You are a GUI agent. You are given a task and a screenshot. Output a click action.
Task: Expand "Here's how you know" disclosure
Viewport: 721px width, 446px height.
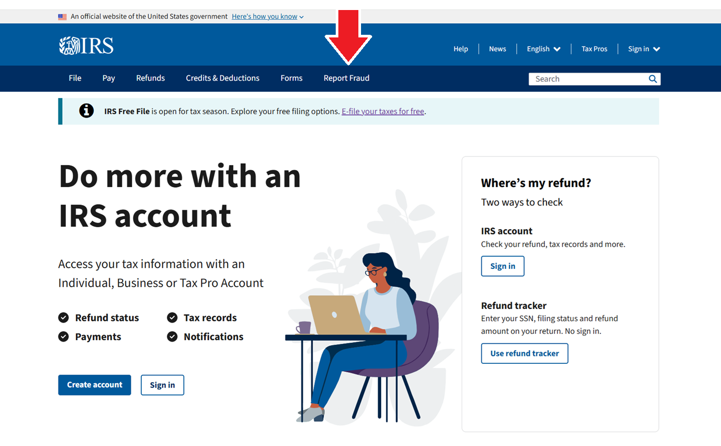(268, 17)
